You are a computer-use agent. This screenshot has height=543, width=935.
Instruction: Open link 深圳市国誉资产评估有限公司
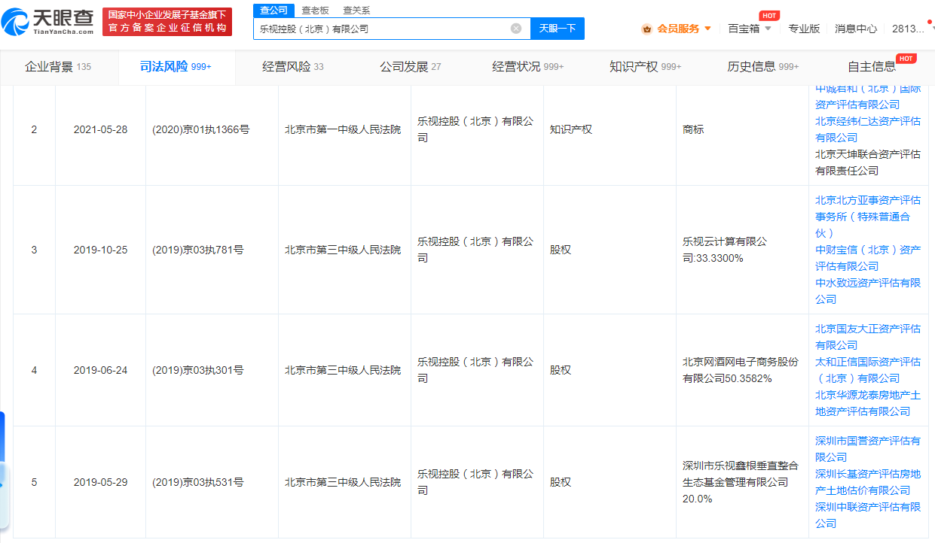(868, 449)
